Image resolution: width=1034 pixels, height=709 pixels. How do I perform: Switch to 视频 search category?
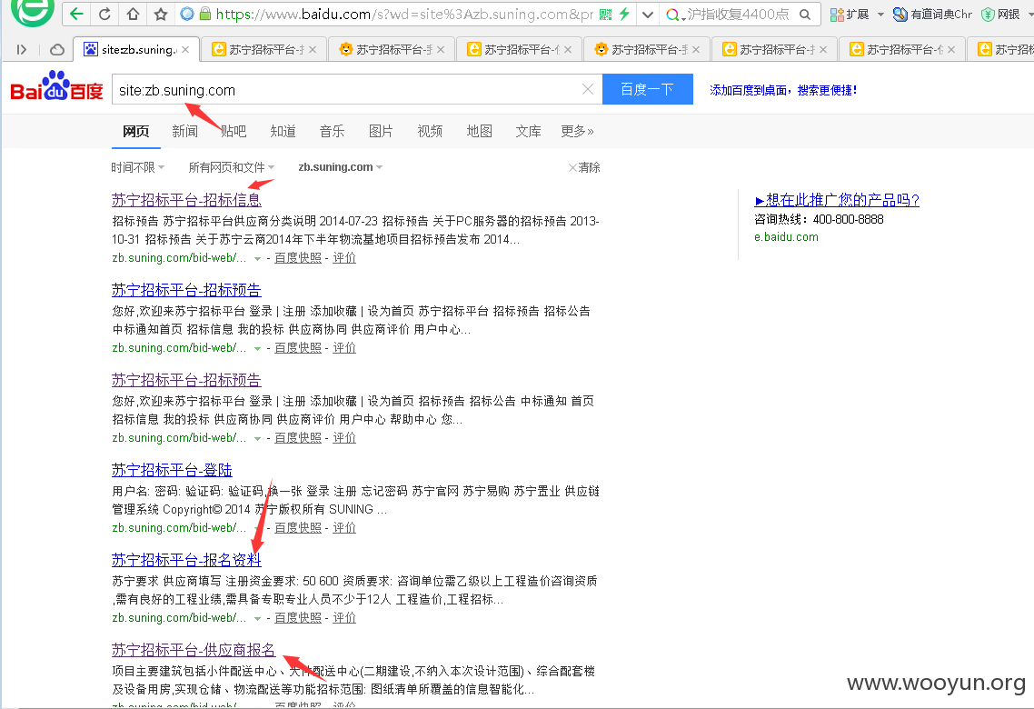[x=430, y=131]
